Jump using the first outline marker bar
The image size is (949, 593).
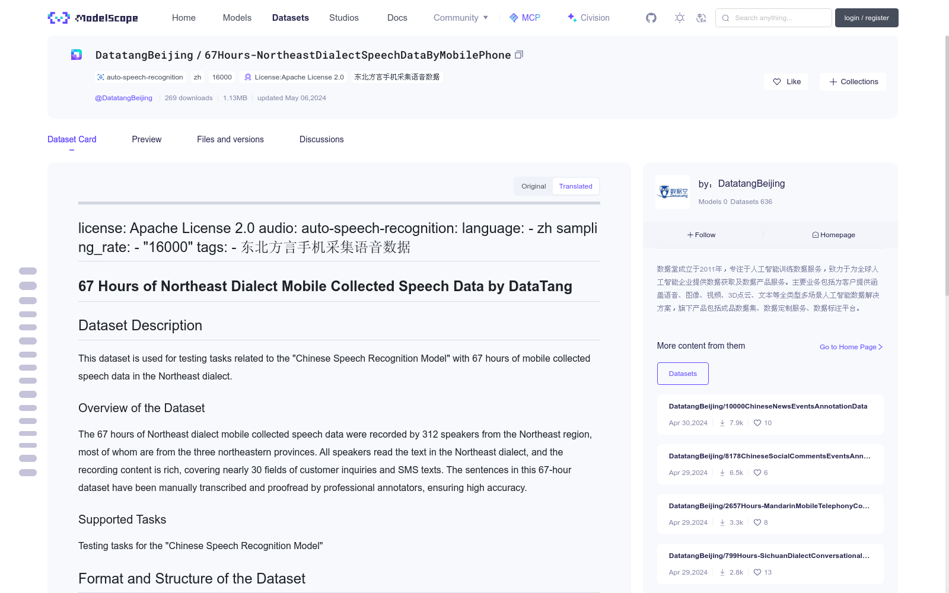pyautogui.click(x=28, y=271)
